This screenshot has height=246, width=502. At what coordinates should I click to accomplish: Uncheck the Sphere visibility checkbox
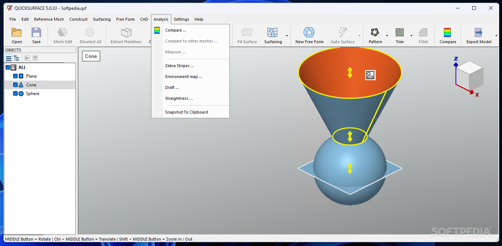[x=15, y=94]
